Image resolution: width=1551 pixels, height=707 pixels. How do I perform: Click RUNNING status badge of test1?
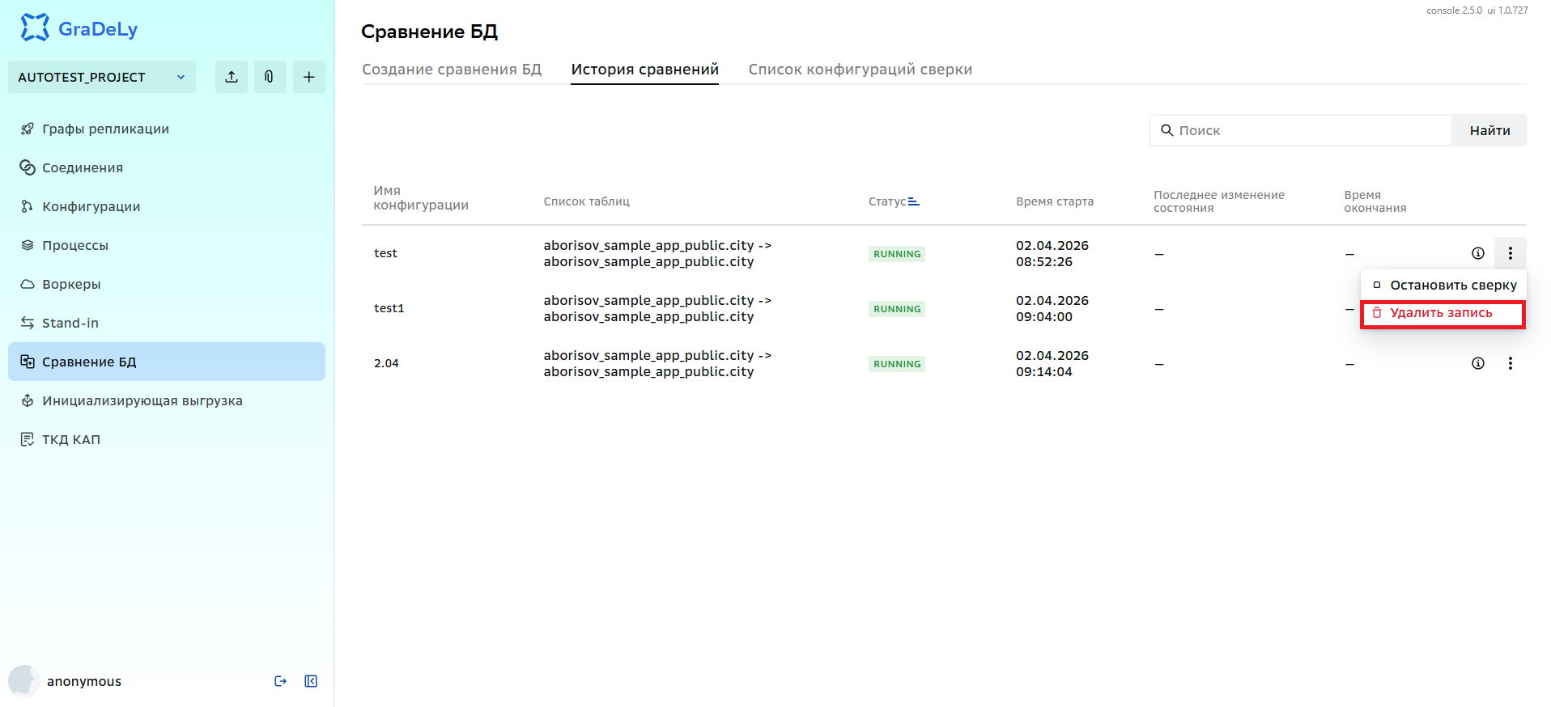[x=897, y=309]
